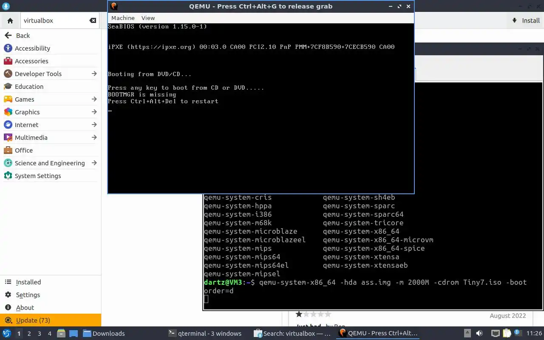Click the star rating in review
The width and height of the screenshot is (544, 340).
pyautogui.click(x=313, y=314)
